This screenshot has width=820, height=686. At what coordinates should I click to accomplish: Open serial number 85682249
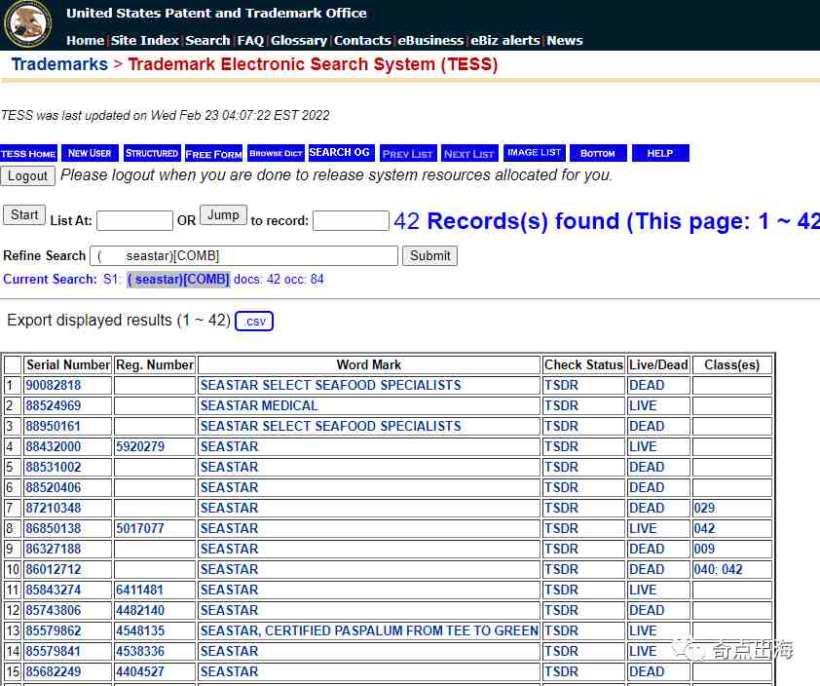54,671
